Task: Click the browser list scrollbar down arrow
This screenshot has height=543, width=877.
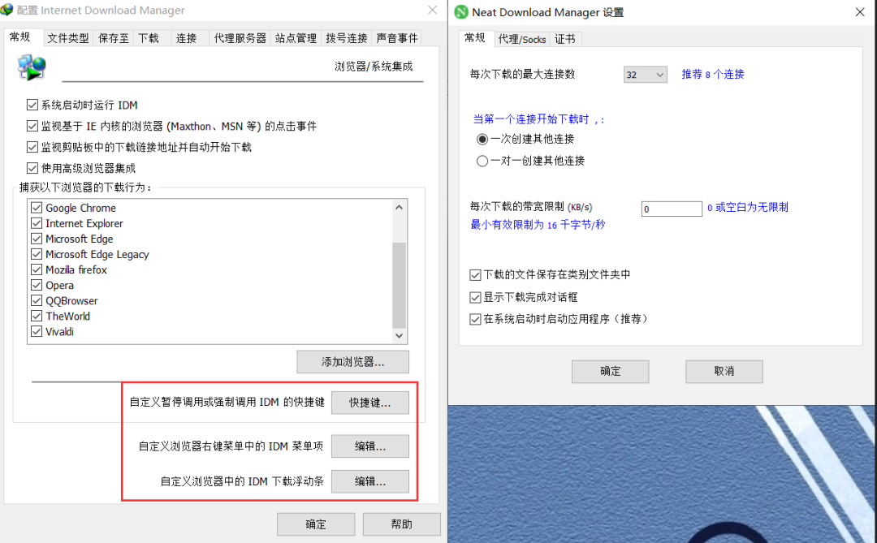Action: (399, 334)
